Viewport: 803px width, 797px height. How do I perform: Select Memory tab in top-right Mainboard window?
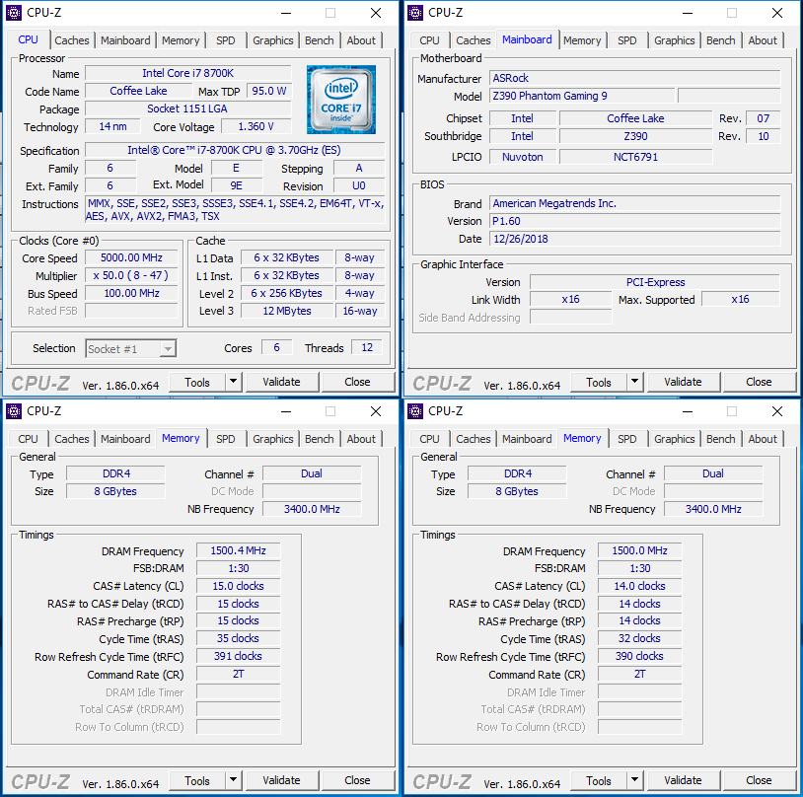tap(582, 40)
